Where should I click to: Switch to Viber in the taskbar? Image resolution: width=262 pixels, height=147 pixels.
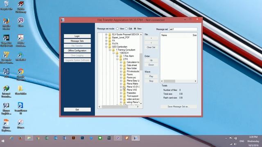118,138
